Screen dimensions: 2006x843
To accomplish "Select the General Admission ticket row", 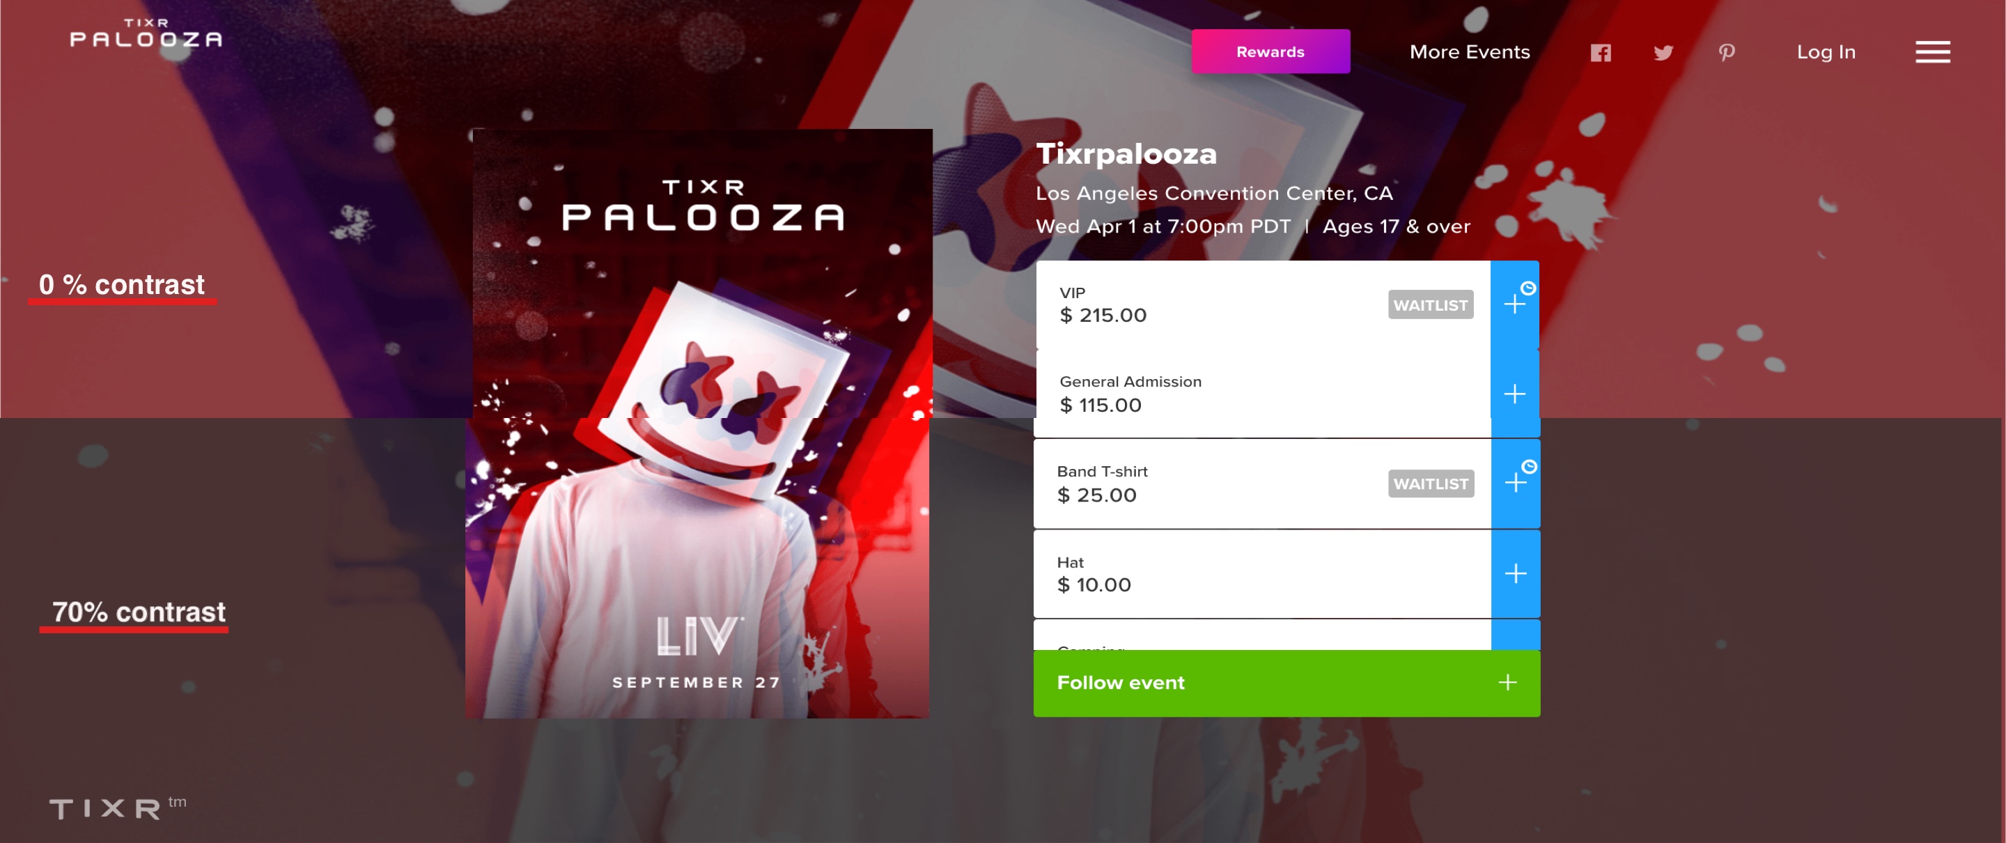I will (x=1263, y=394).
